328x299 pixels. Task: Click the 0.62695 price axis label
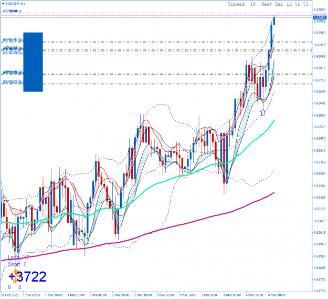320,92
